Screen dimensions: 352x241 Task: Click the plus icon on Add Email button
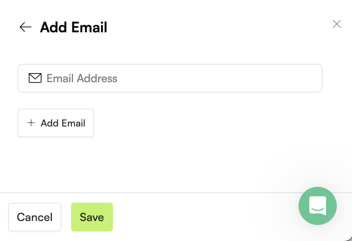(x=31, y=123)
